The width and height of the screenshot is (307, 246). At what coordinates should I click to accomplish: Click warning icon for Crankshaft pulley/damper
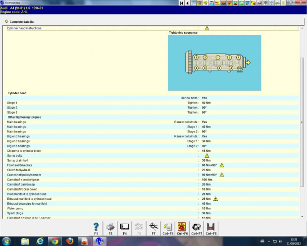tap(222, 175)
